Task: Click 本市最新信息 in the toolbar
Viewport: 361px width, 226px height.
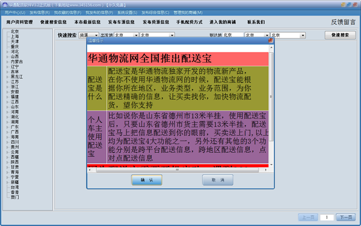Action: coord(87,22)
